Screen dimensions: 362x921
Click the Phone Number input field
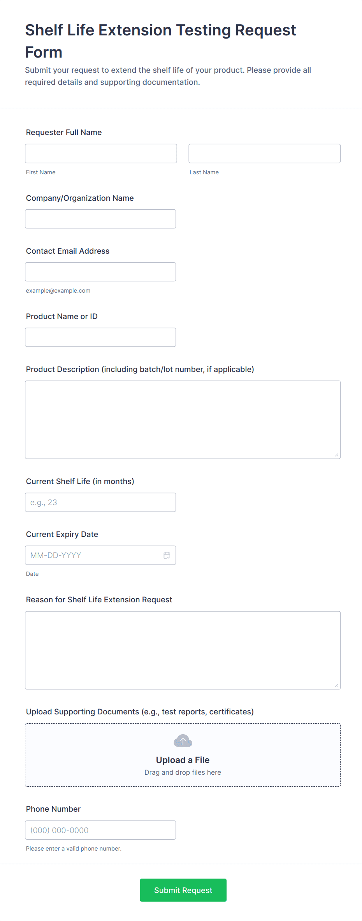click(100, 830)
